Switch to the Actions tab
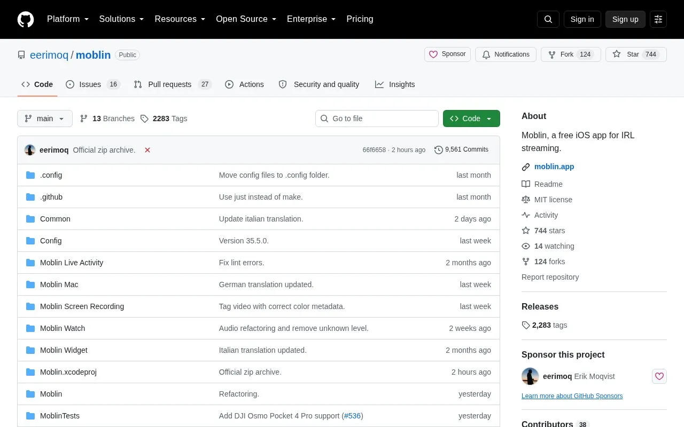Image resolution: width=684 pixels, height=427 pixels. pos(244,84)
